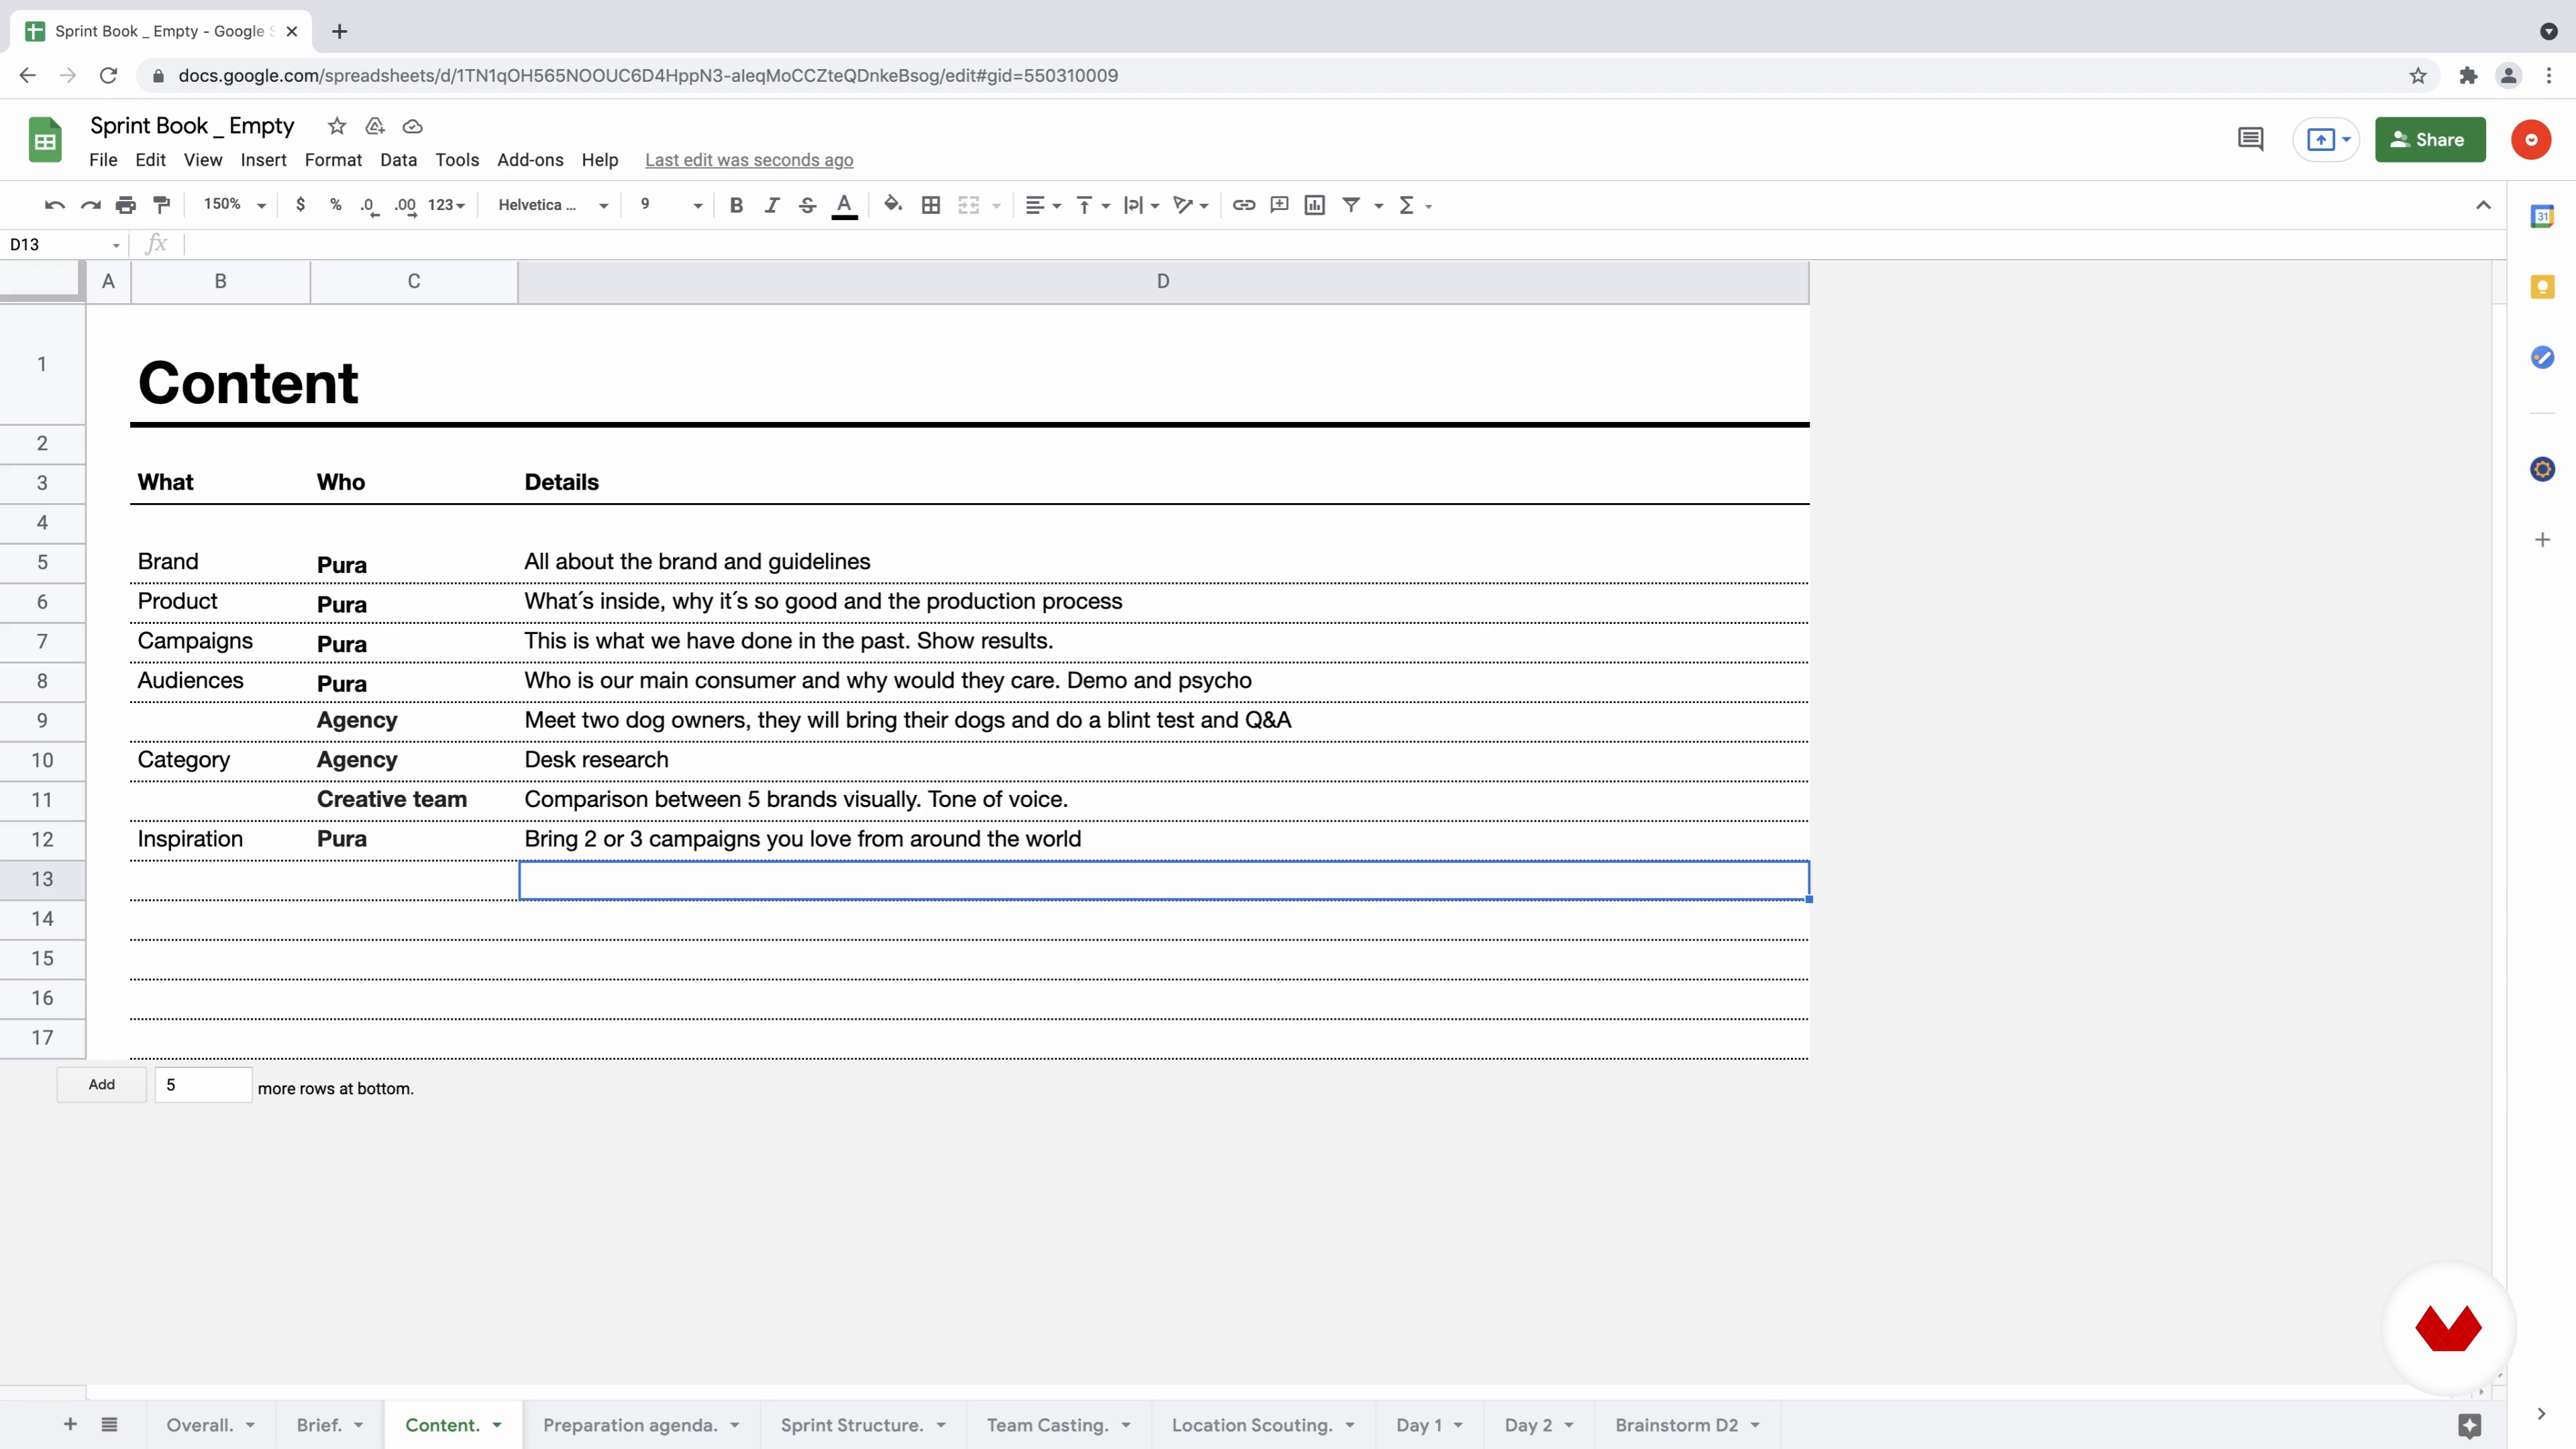Click Add rows button
The image size is (2576, 1449).
click(102, 1085)
